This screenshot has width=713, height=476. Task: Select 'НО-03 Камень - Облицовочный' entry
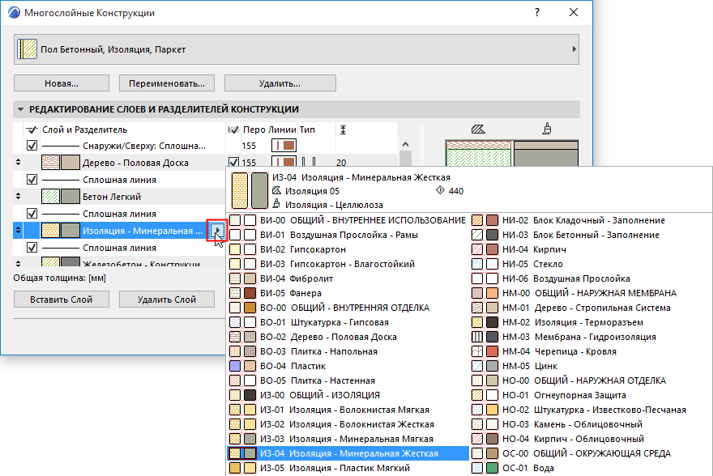pos(590,424)
